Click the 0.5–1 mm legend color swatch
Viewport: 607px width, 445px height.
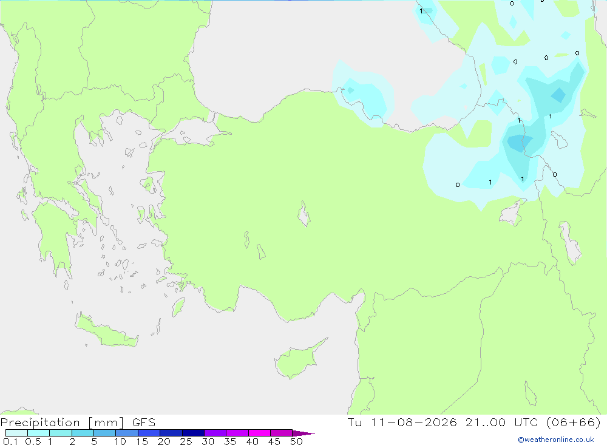(39, 433)
